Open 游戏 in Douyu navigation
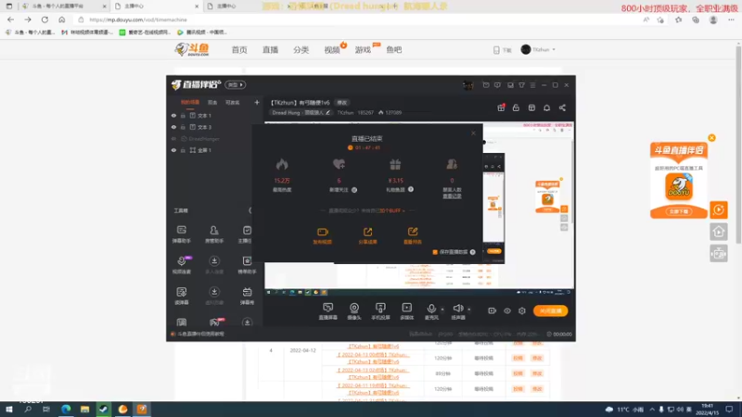This screenshot has height=417, width=742. 363,50
